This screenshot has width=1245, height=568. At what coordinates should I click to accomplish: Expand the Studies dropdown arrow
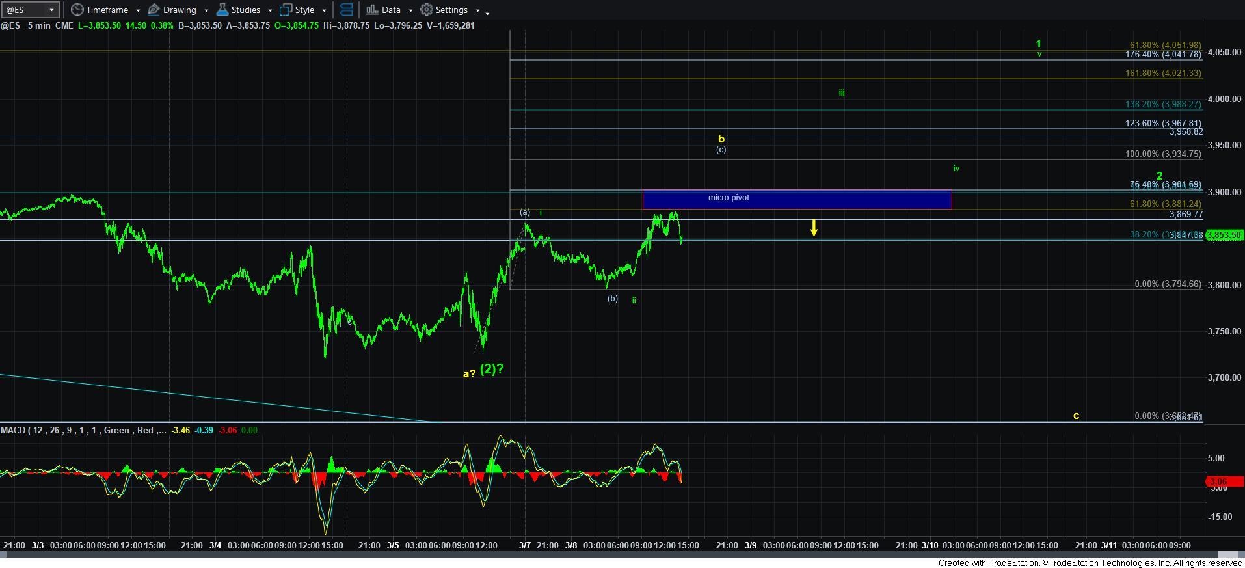pyautogui.click(x=270, y=10)
